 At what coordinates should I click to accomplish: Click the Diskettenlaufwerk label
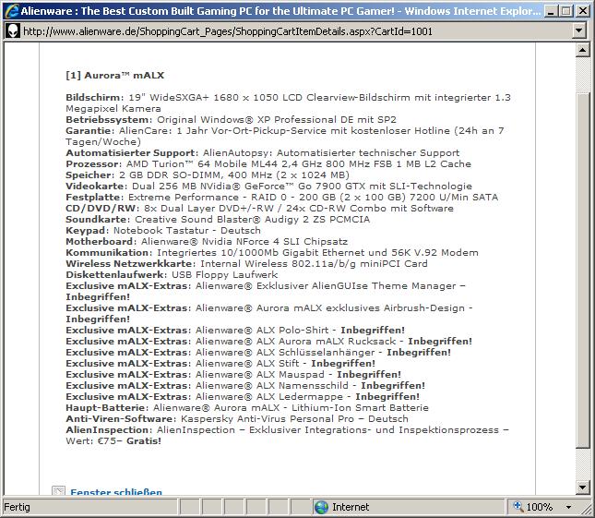point(116,274)
